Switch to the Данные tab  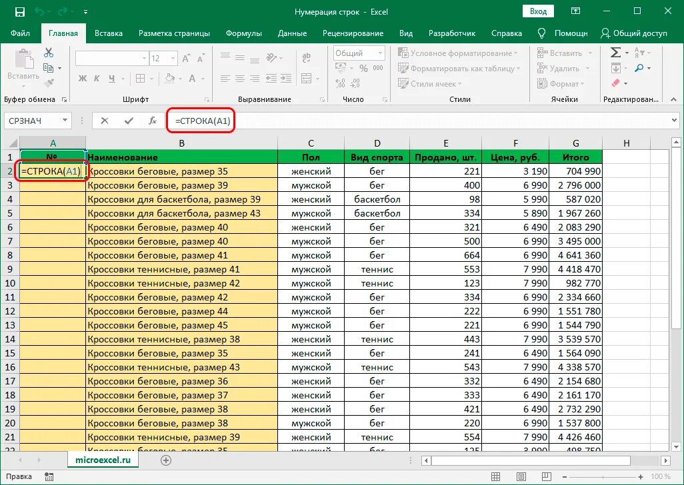(292, 33)
